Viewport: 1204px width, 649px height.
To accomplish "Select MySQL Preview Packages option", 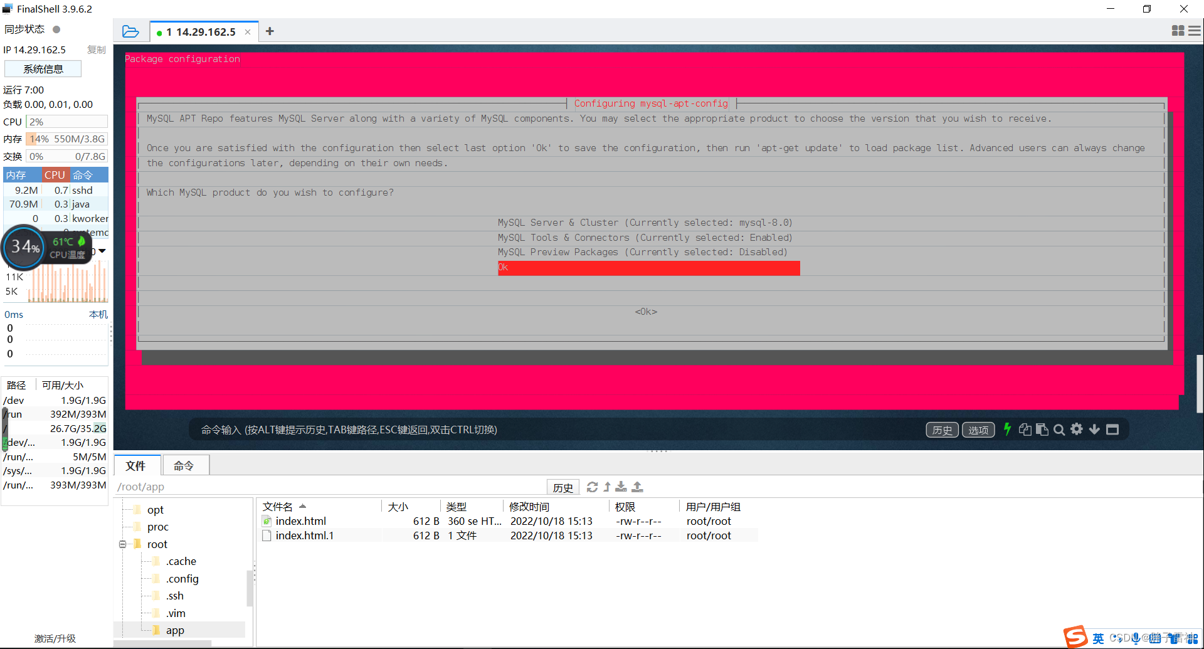I will 642,252.
